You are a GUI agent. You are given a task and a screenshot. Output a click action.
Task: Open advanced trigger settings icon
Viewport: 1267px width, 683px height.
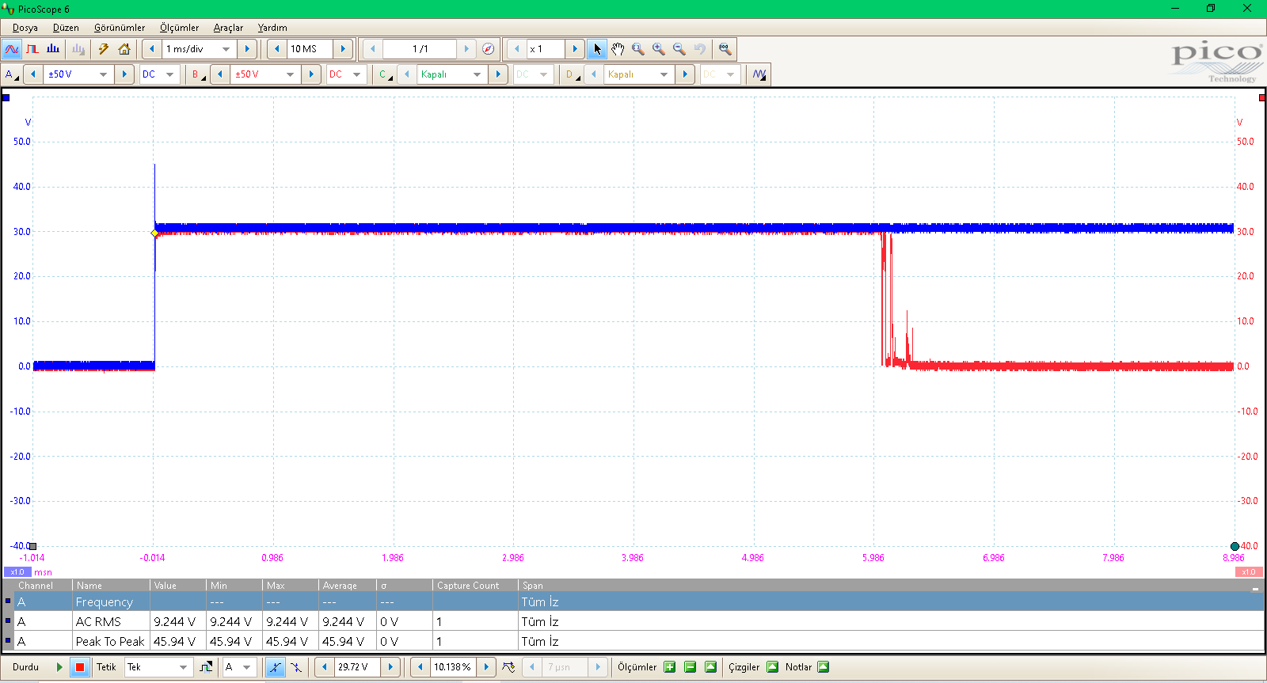coord(206,667)
